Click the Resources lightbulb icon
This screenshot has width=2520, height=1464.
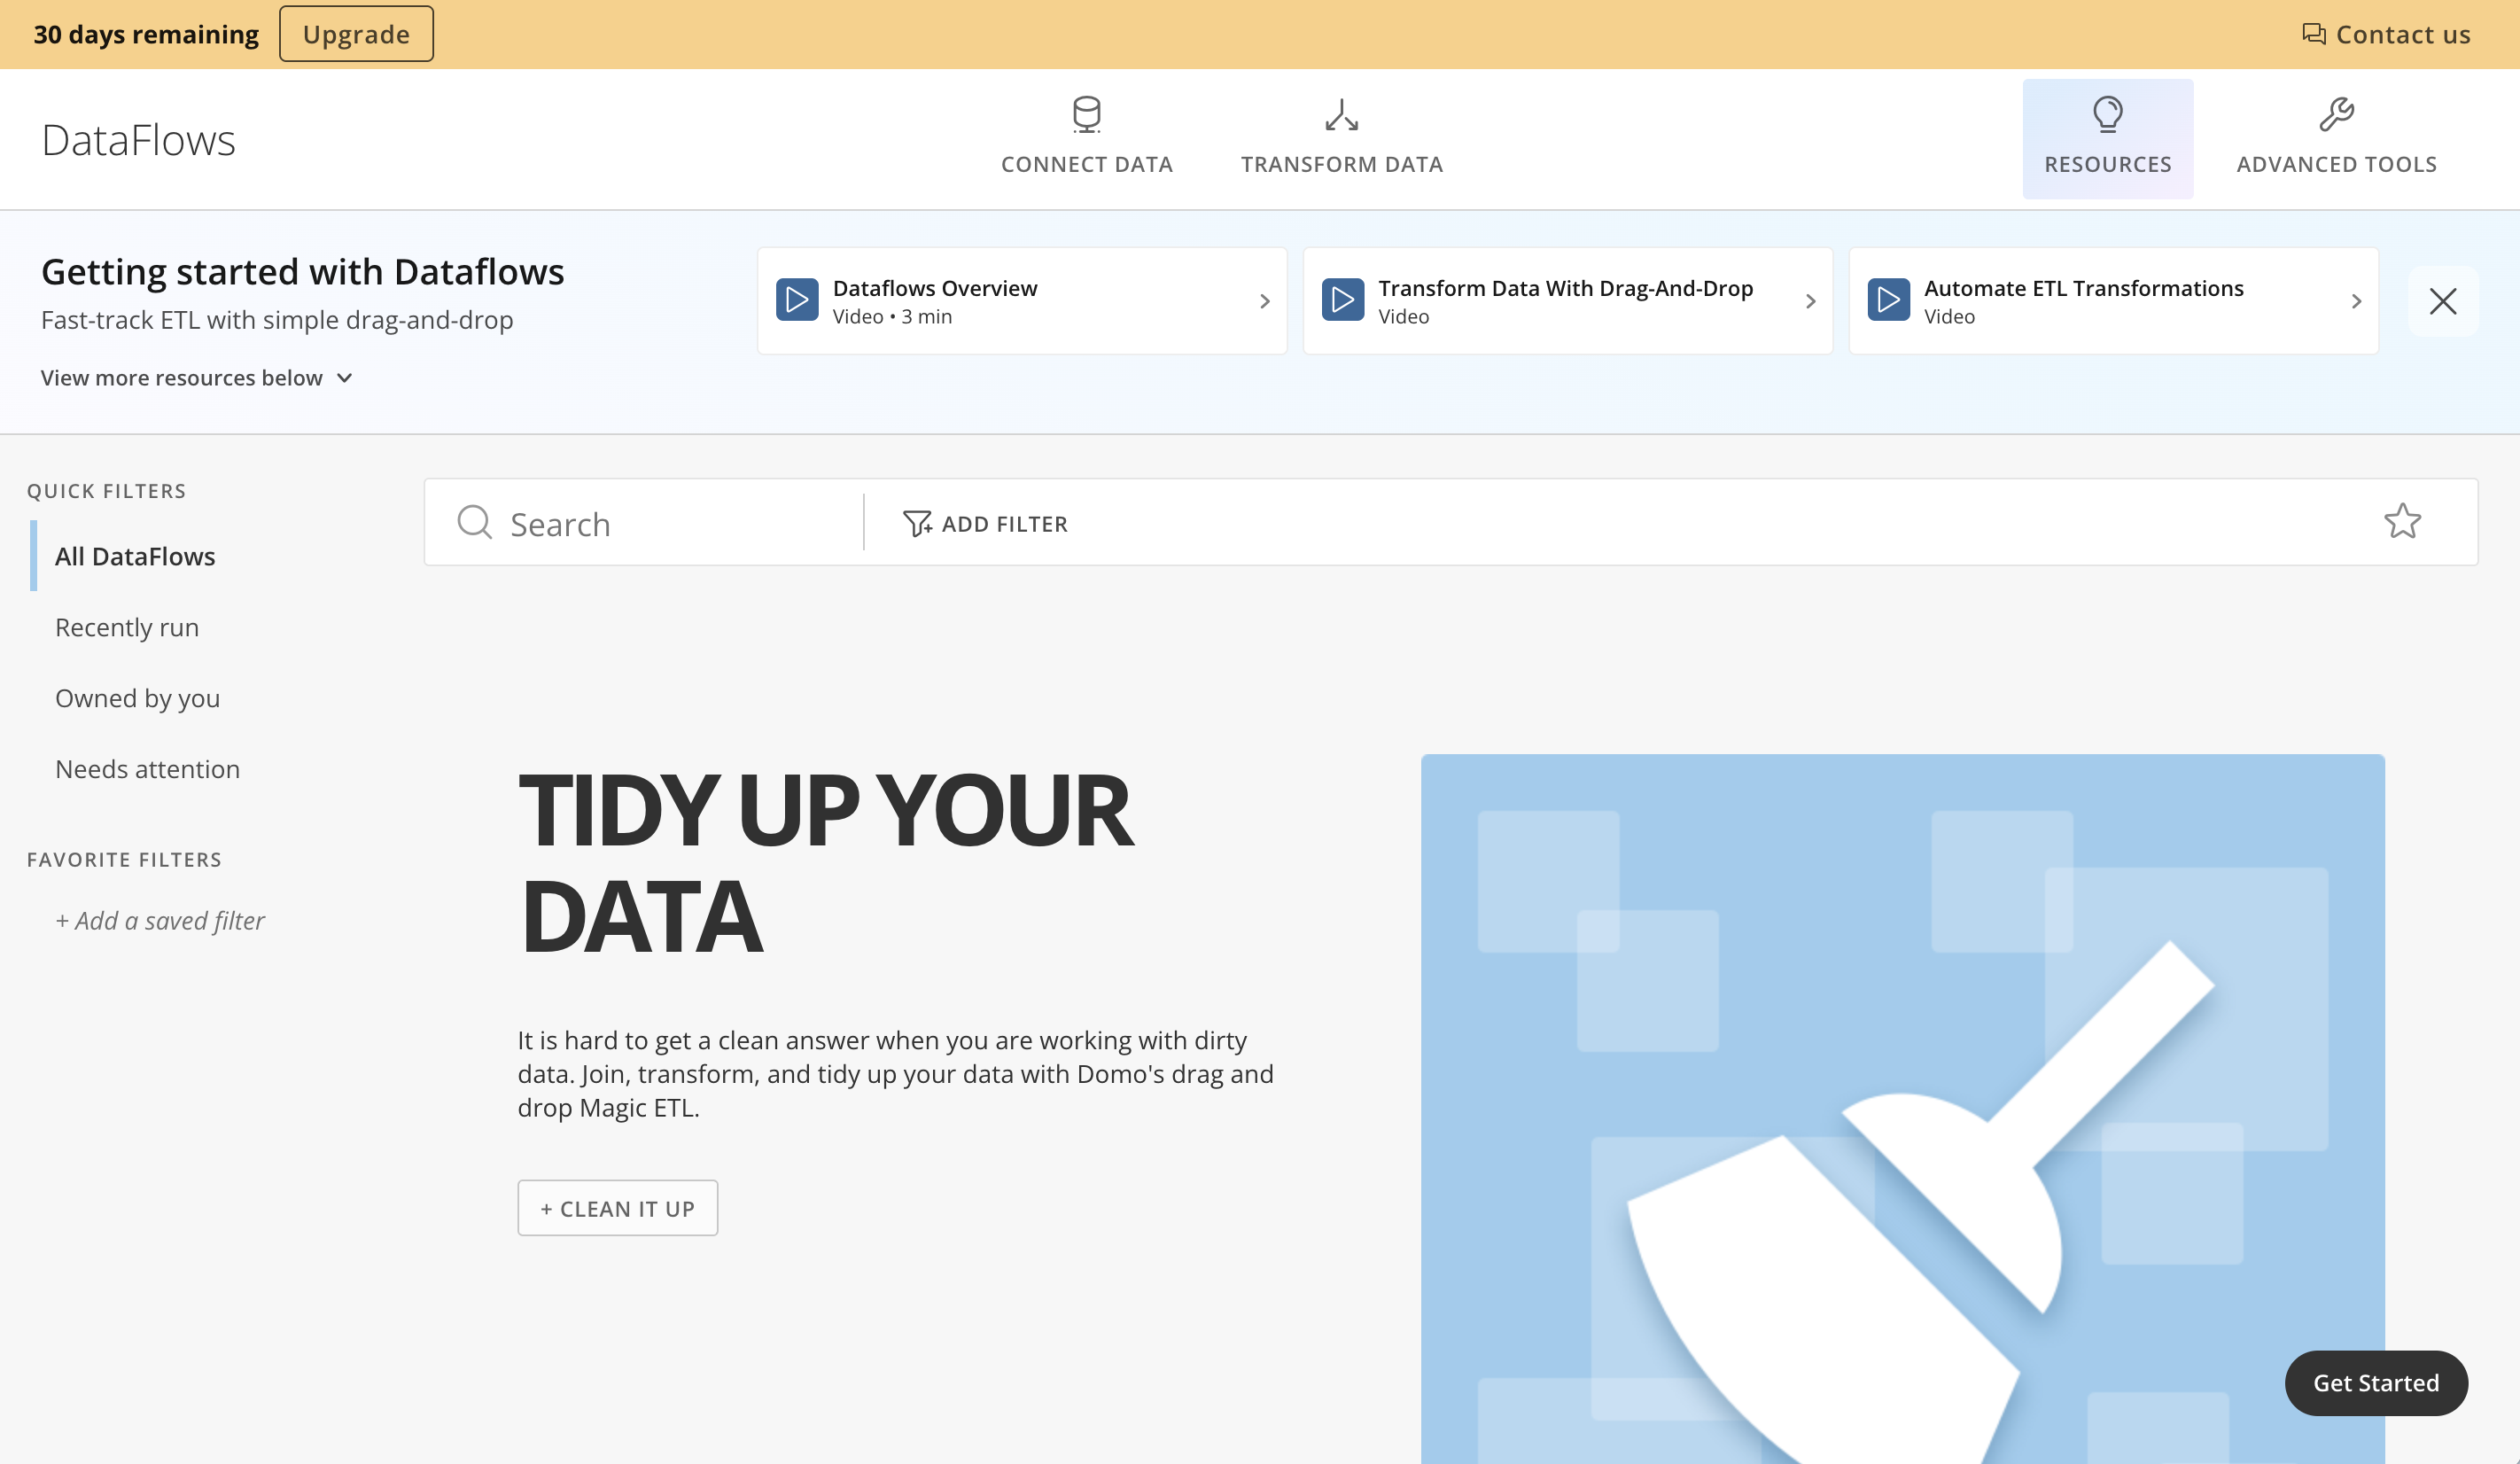(x=2107, y=114)
